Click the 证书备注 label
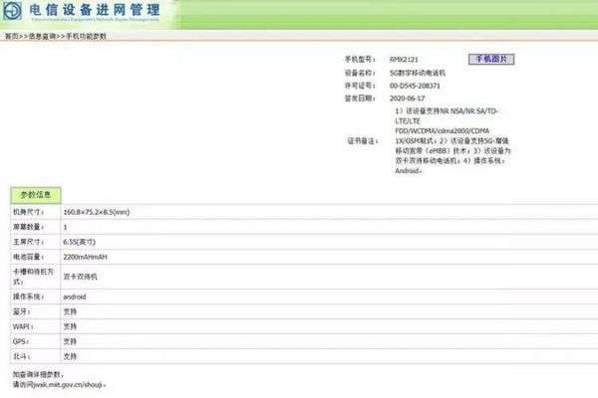Image resolution: width=598 pixels, height=398 pixels. [363, 141]
